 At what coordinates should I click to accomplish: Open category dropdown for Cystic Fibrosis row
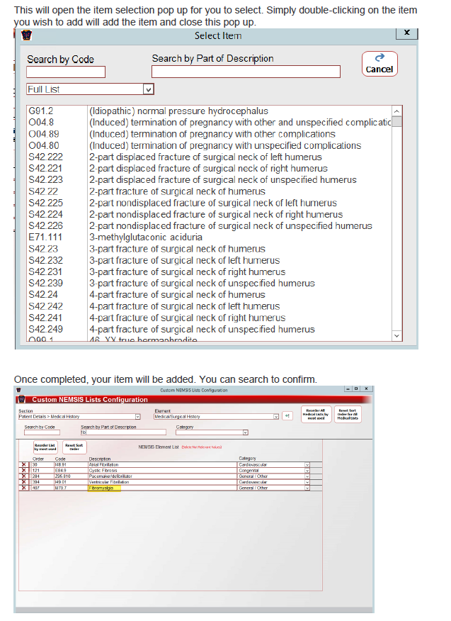click(307, 471)
